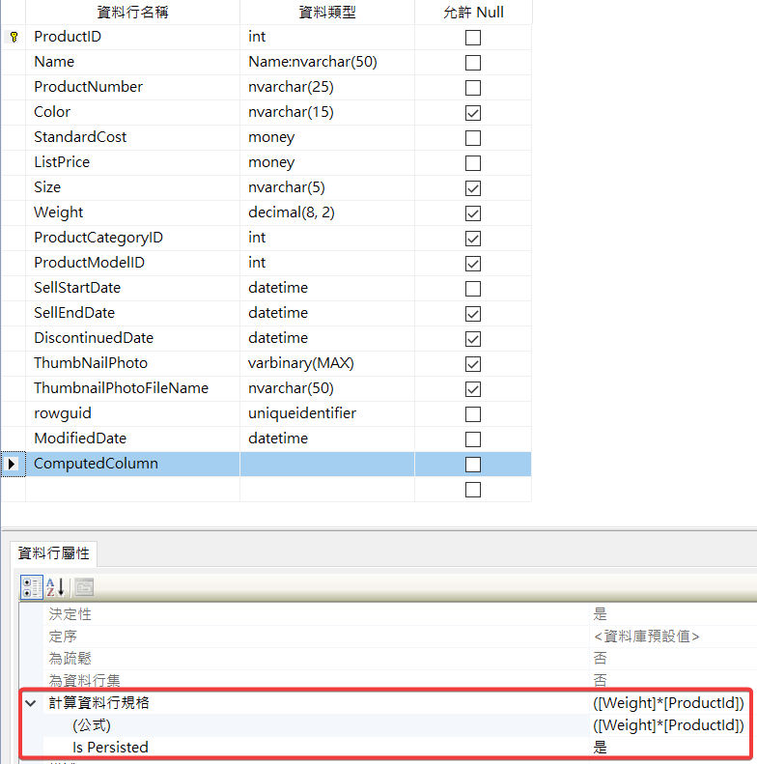Click the primary key icon beside ProductID
757x764 pixels.
pos(14,38)
